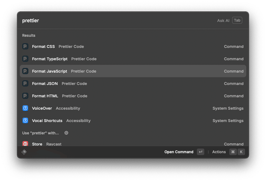Click "System Settings" label in Vocal Shortcuts row
Screen dimensions: 266x181
click(228, 121)
